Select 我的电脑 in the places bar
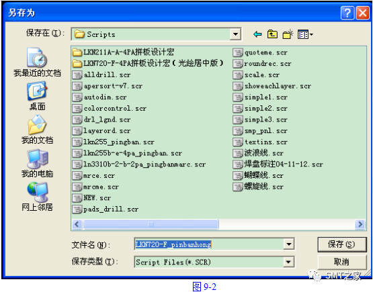 point(37,164)
